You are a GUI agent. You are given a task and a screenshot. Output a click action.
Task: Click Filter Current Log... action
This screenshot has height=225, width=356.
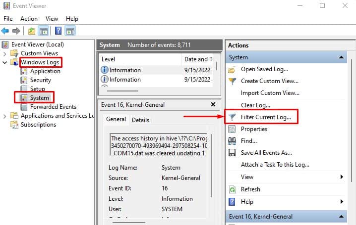click(266, 117)
